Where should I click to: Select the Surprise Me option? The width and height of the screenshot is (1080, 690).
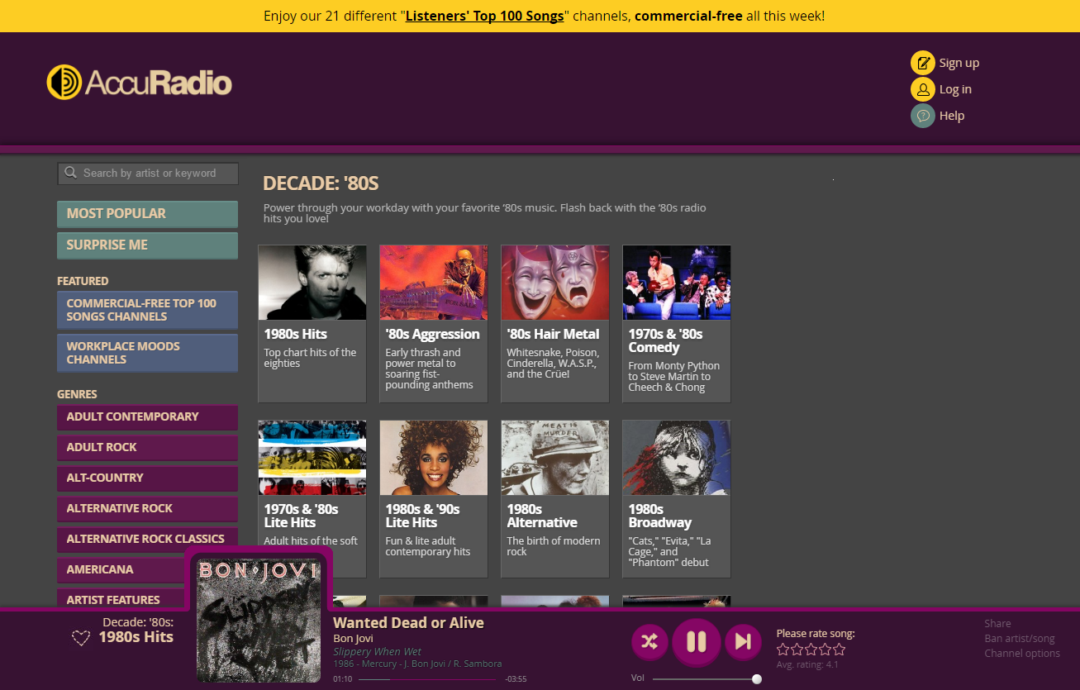pyautogui.click(x=147, y=245)
